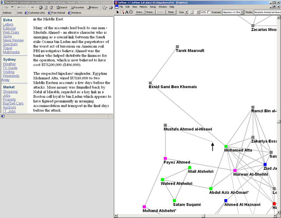This screenshot has height=218, width=281.
Task: Click the browser Stop icon
Action: [x=40, y=7]
